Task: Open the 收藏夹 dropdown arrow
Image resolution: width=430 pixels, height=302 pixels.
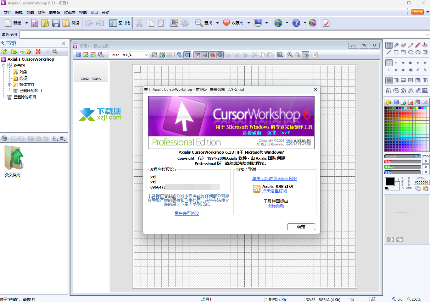Action: click(249, 23)
